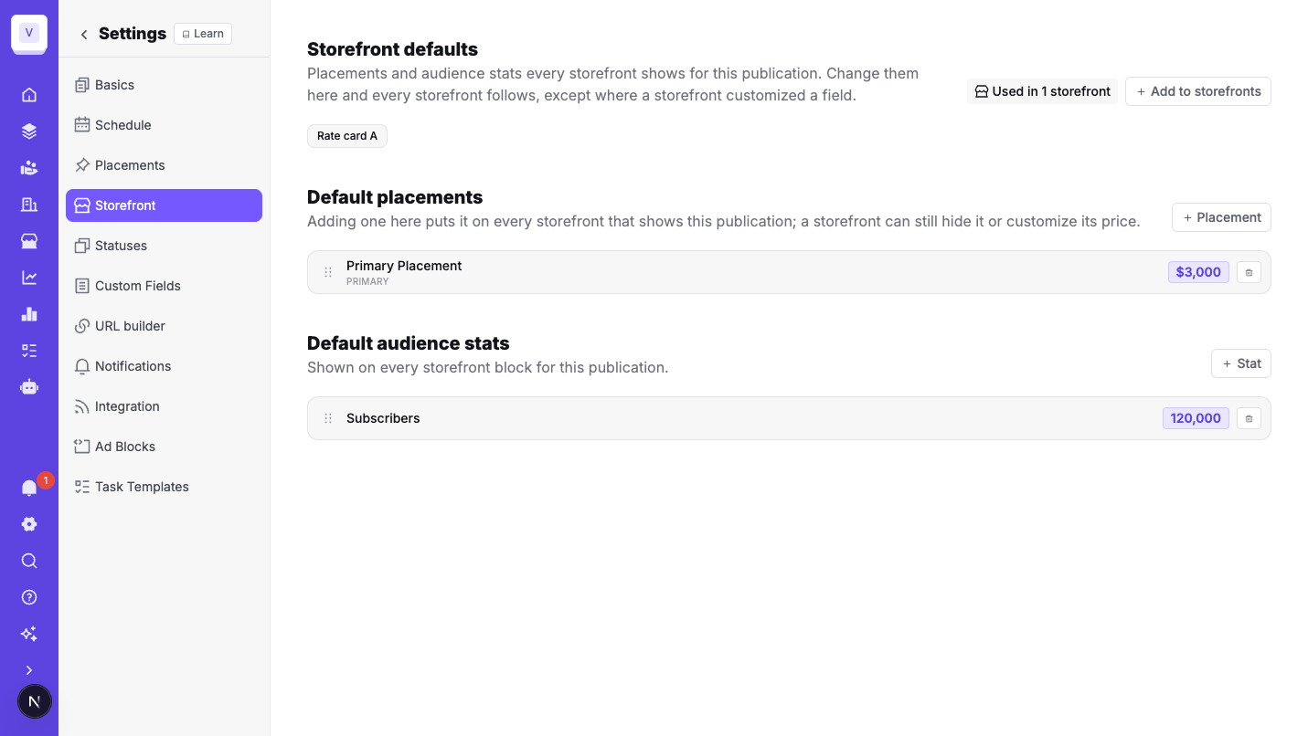The image size is (1308, 736).
Task: Edit the $3,000 price chip
Action: (1198, 272)
